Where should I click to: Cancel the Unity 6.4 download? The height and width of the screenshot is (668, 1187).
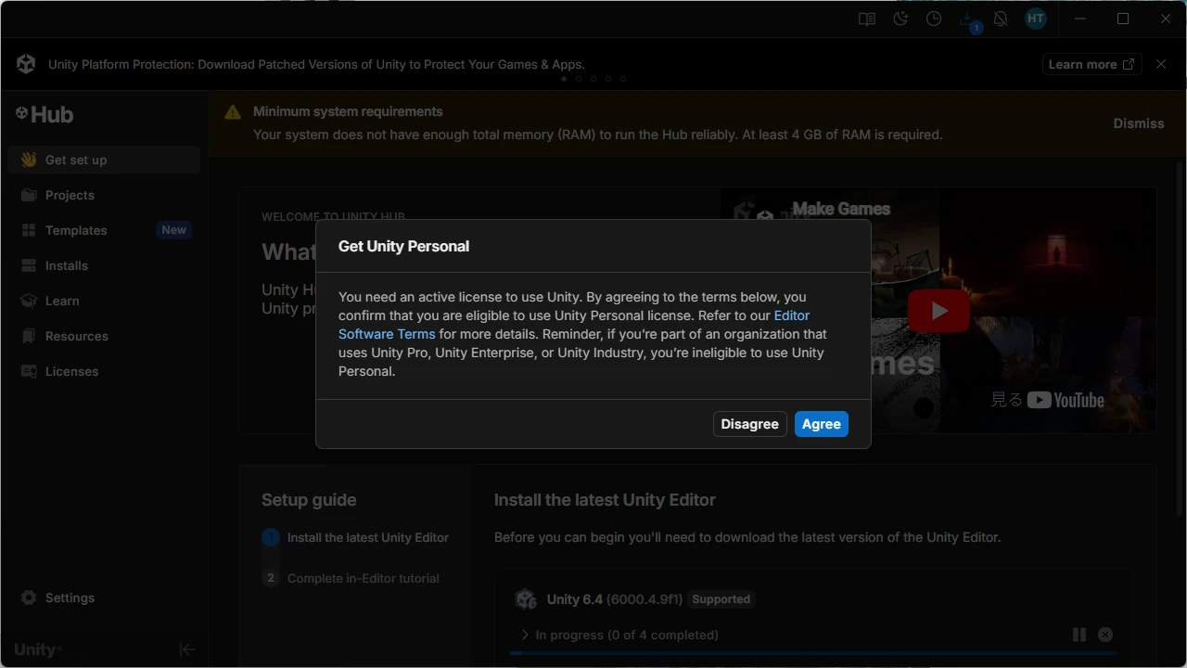click(x=1105, y=635)
